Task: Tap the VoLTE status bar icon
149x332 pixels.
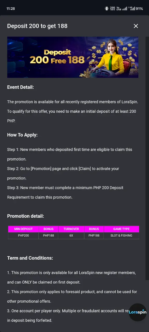Action: click(x=119, y=9)
